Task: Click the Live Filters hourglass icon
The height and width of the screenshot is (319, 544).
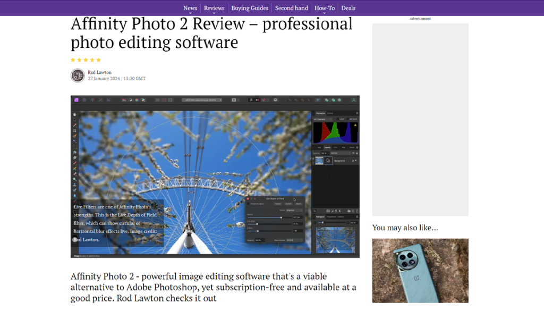Action: click(339, 211)
